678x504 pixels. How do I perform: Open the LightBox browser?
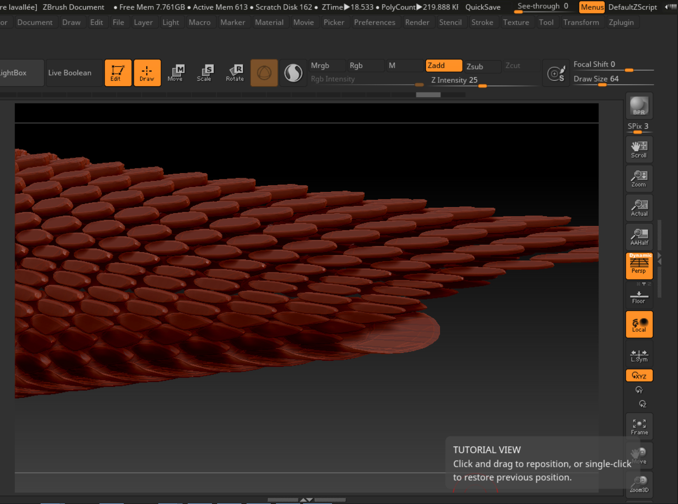point(21,73)
